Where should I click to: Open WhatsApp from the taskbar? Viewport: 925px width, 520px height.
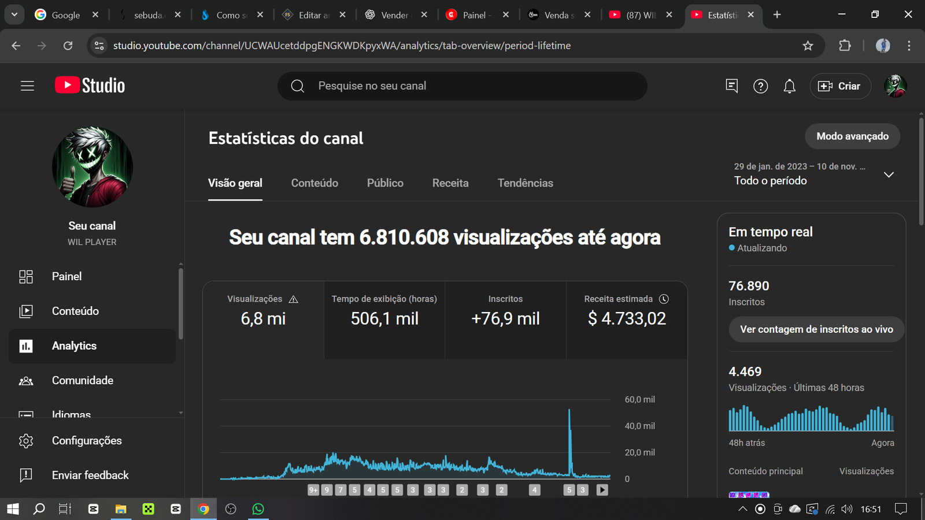[x=258, y=508]
